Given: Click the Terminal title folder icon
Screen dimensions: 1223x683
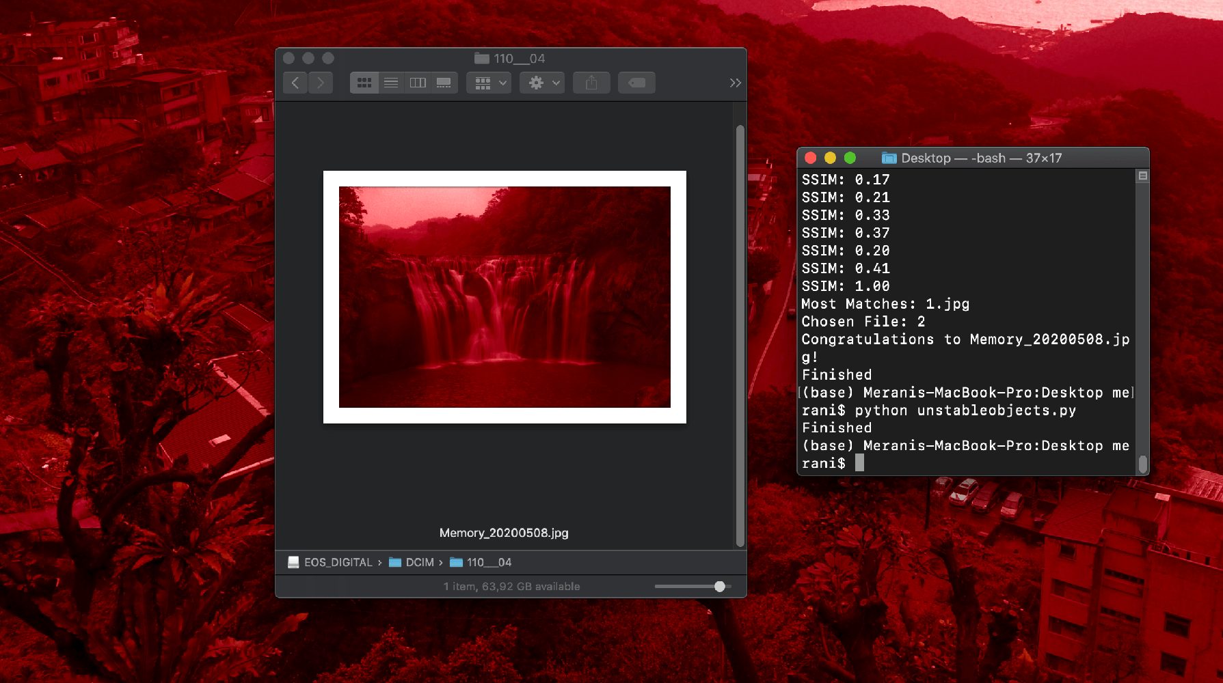Looking at the screenshot, I should [x=889, y=158].
